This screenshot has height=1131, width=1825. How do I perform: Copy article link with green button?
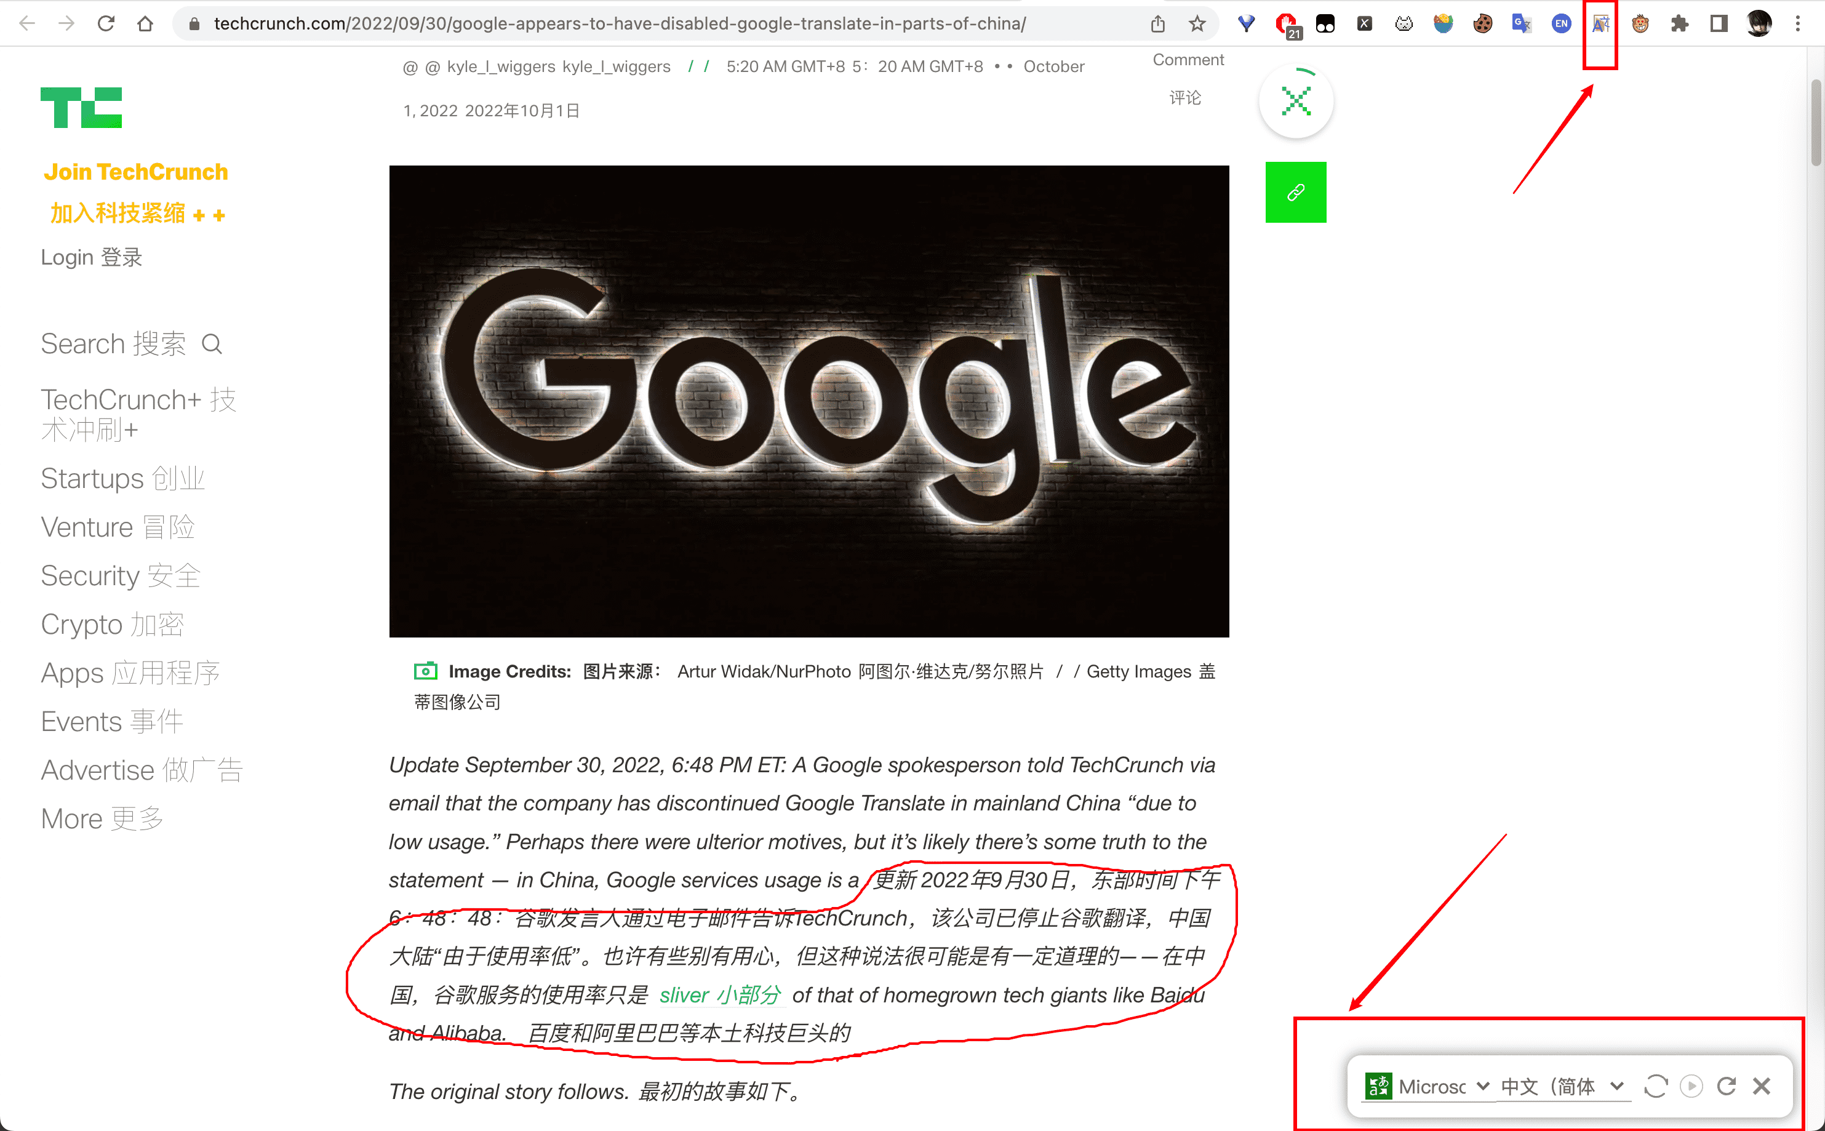coord(1295,192)
